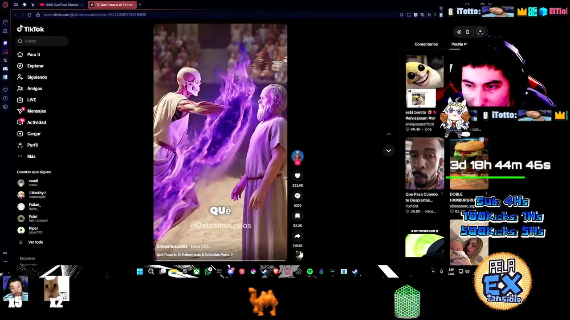Open Spotify from the taskbar

[x=310, y=272]
